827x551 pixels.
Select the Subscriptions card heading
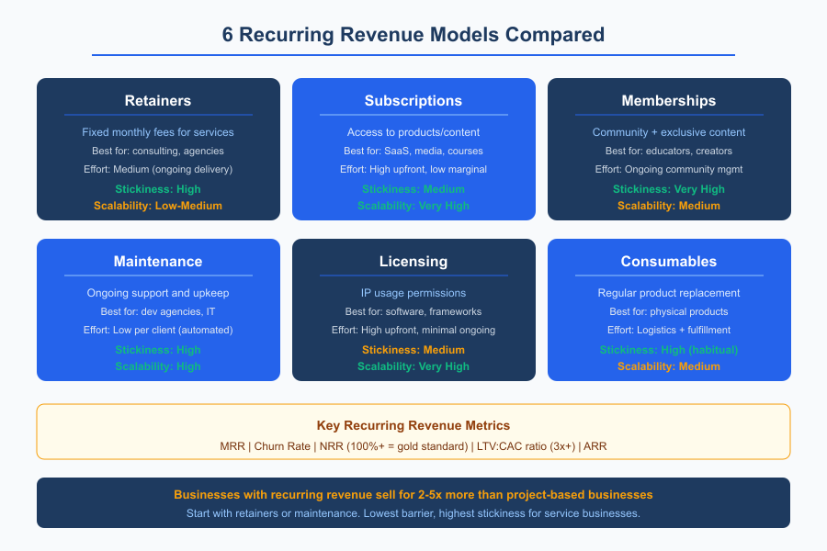pos(413,101)
